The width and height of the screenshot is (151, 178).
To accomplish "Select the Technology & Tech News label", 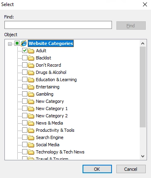I will point(60,152).
